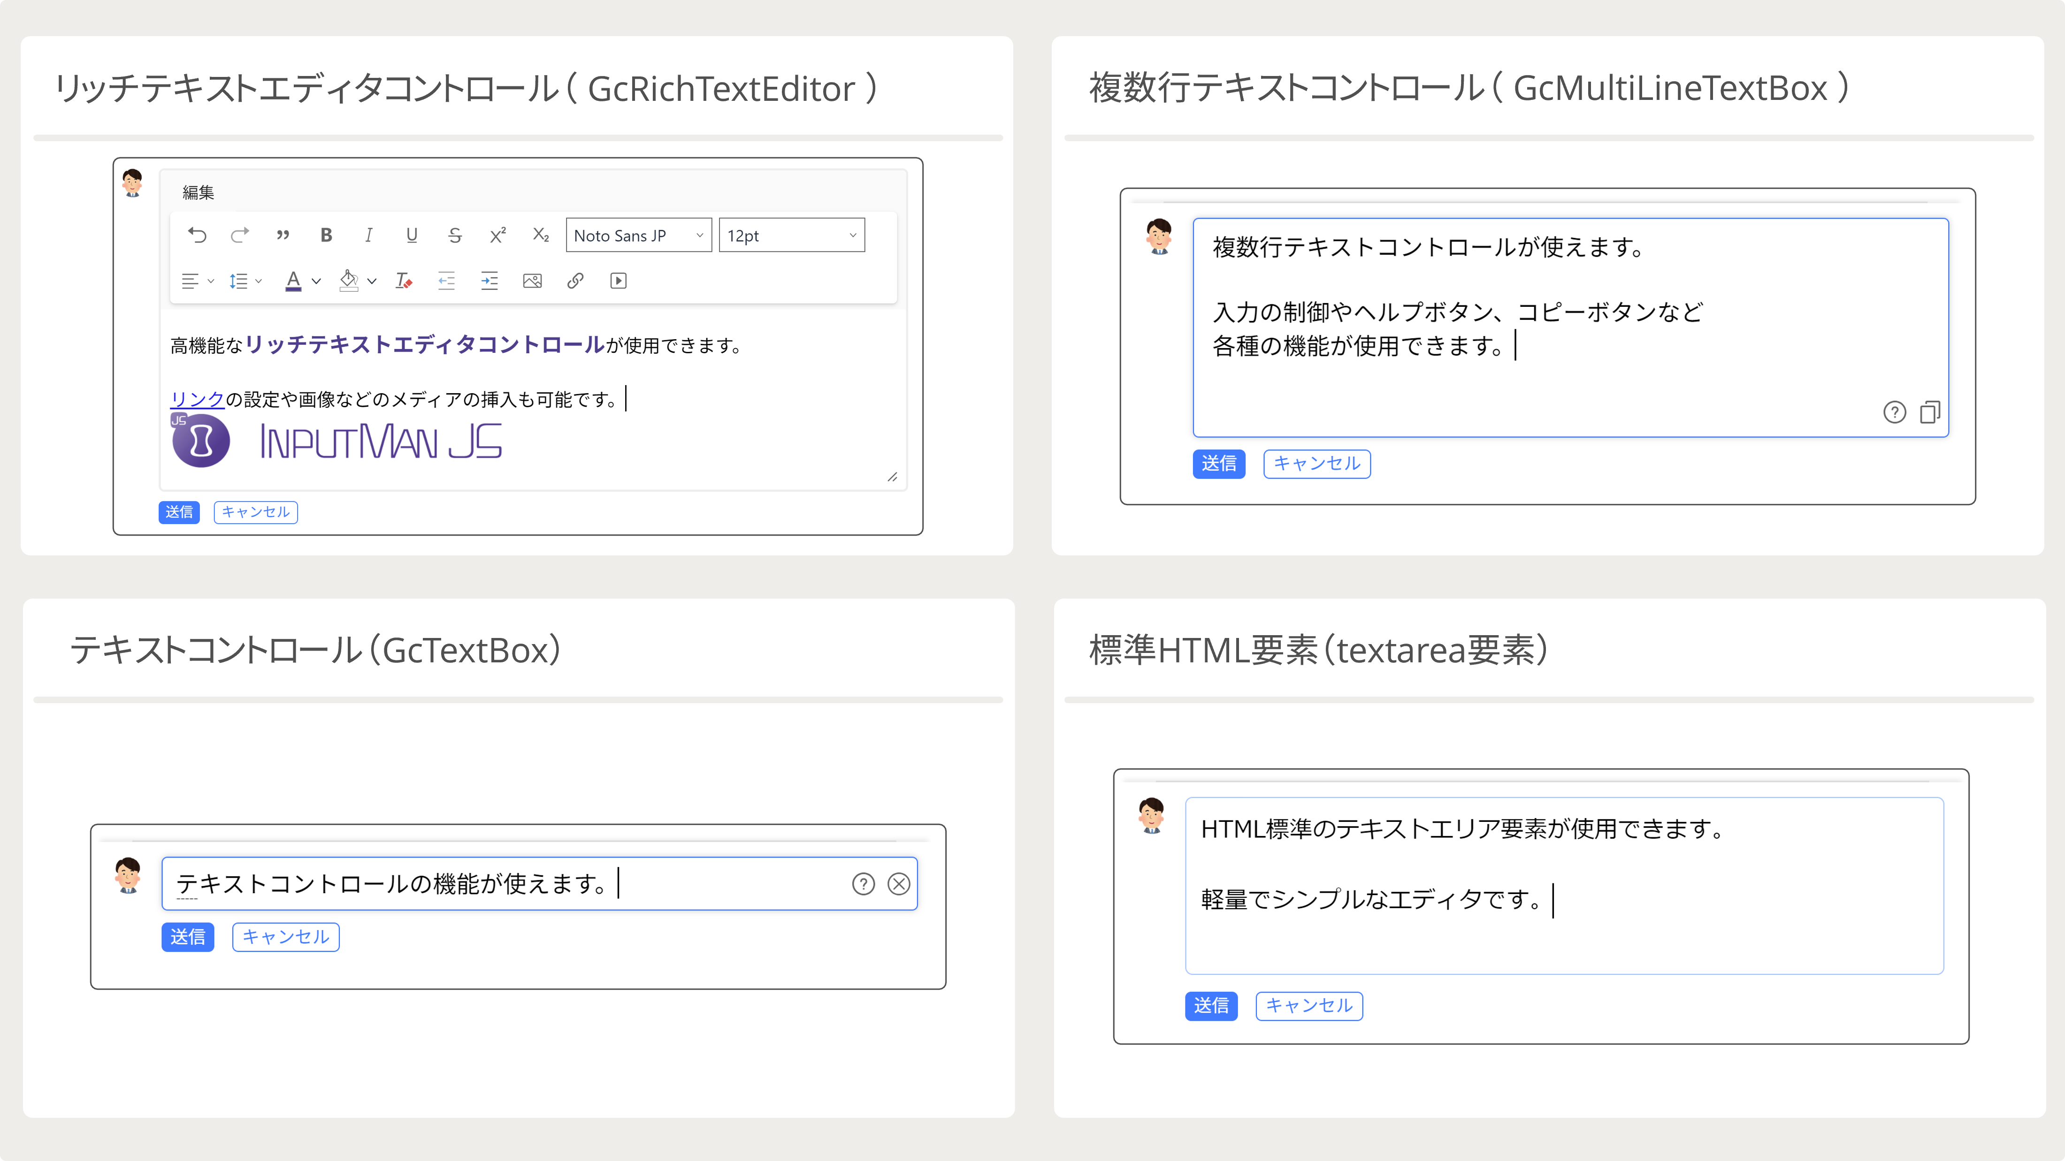The width and height of the screenshot is (2065, 1161).
Task: Click 送信 button in GcMultiLineTextBox panel
Action: [1218, 464]
